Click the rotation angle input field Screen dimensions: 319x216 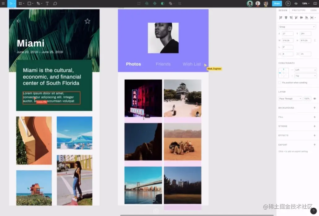[287, 47]
